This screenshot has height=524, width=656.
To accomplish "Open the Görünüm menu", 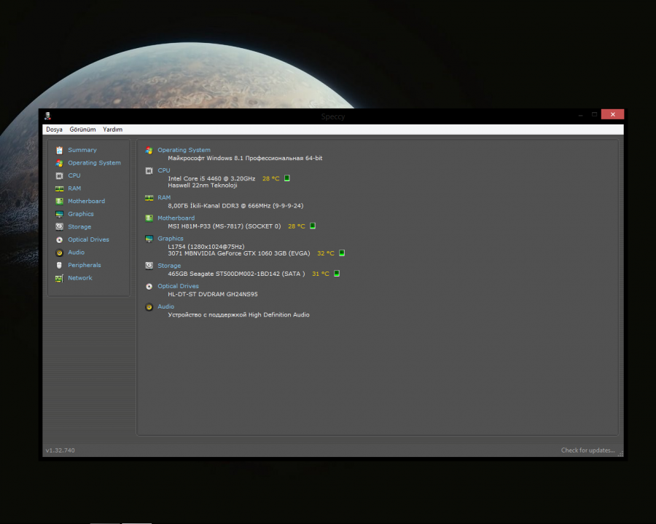I will click(82, 130).
